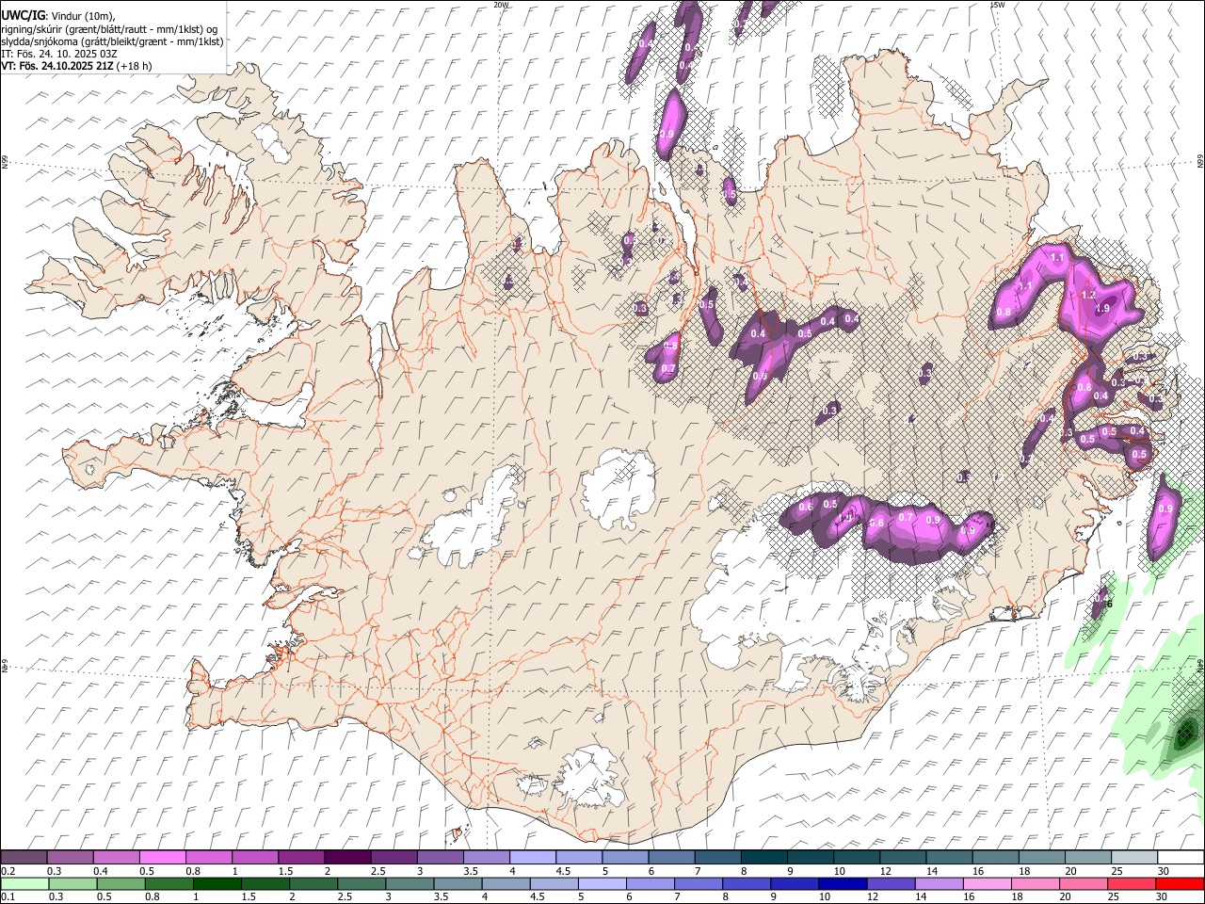Select the white snow swatch after 30
Screen dimensions: 1205x904
click(1181, 858)
